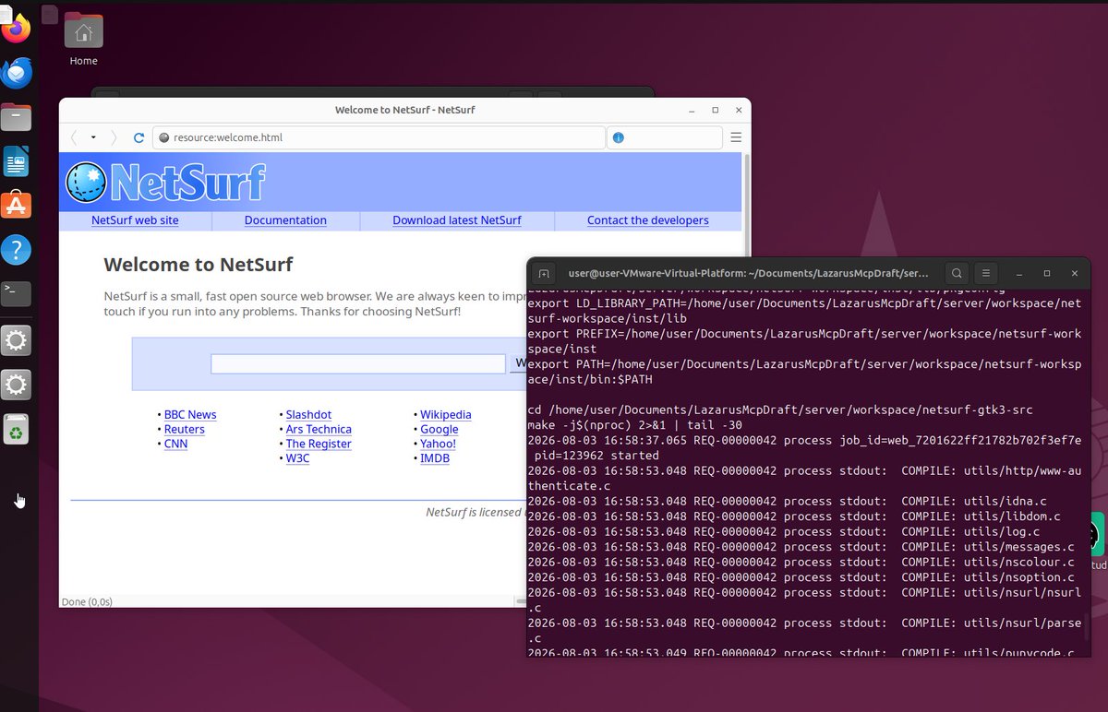Open Trash from the dock
Viewport: 1108px width, 712px height.
click(17, 429)
